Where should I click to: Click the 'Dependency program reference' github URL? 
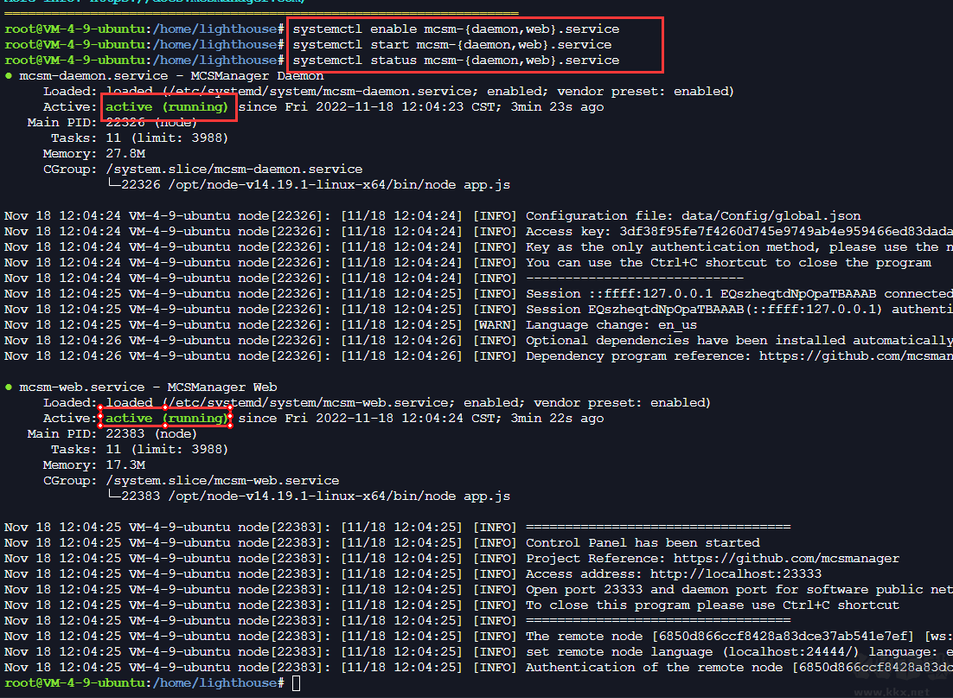click(x=856, y=356)
